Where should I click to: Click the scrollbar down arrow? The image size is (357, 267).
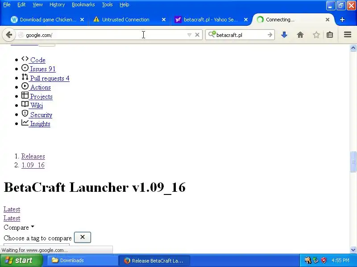353,250
